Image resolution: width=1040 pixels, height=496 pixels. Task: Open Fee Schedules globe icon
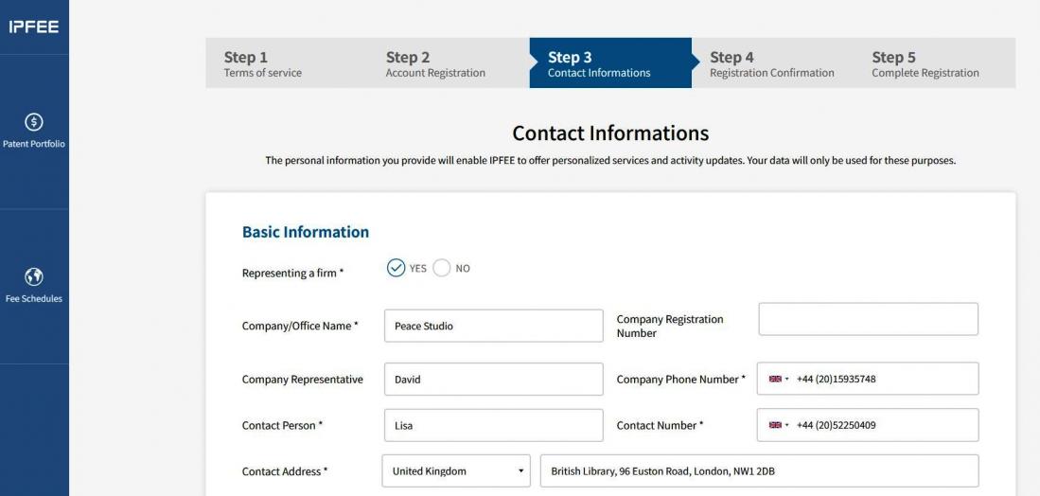(x=34, y=276)
